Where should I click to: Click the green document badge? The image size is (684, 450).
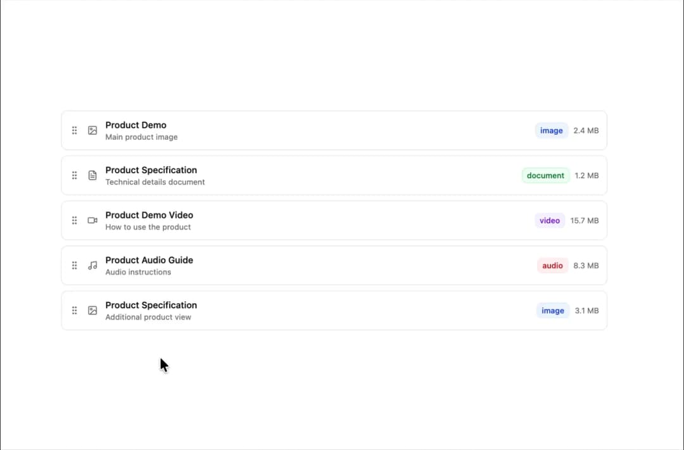[x=545, y=175]
